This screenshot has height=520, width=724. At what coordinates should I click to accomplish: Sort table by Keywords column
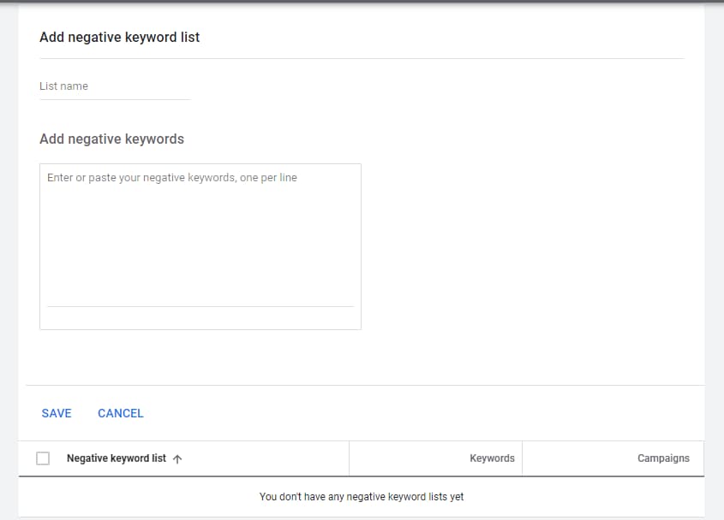pos(492,458)
